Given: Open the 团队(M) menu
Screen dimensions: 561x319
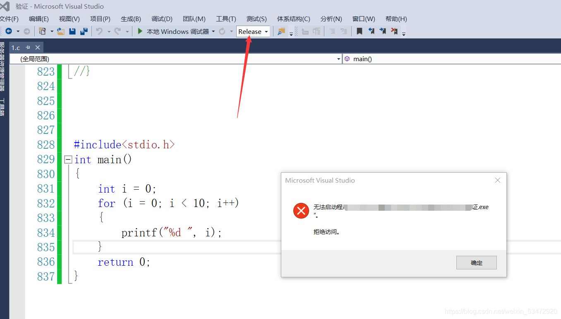Looking at the screenshot, I should pyautogui.click(x=194, y=19).
